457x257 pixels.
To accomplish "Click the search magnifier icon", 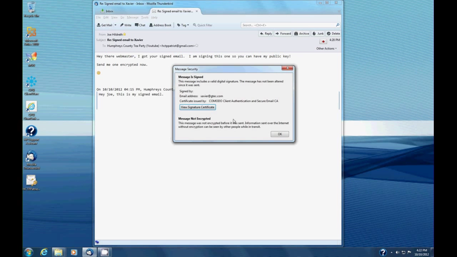I will coord(337,25).
